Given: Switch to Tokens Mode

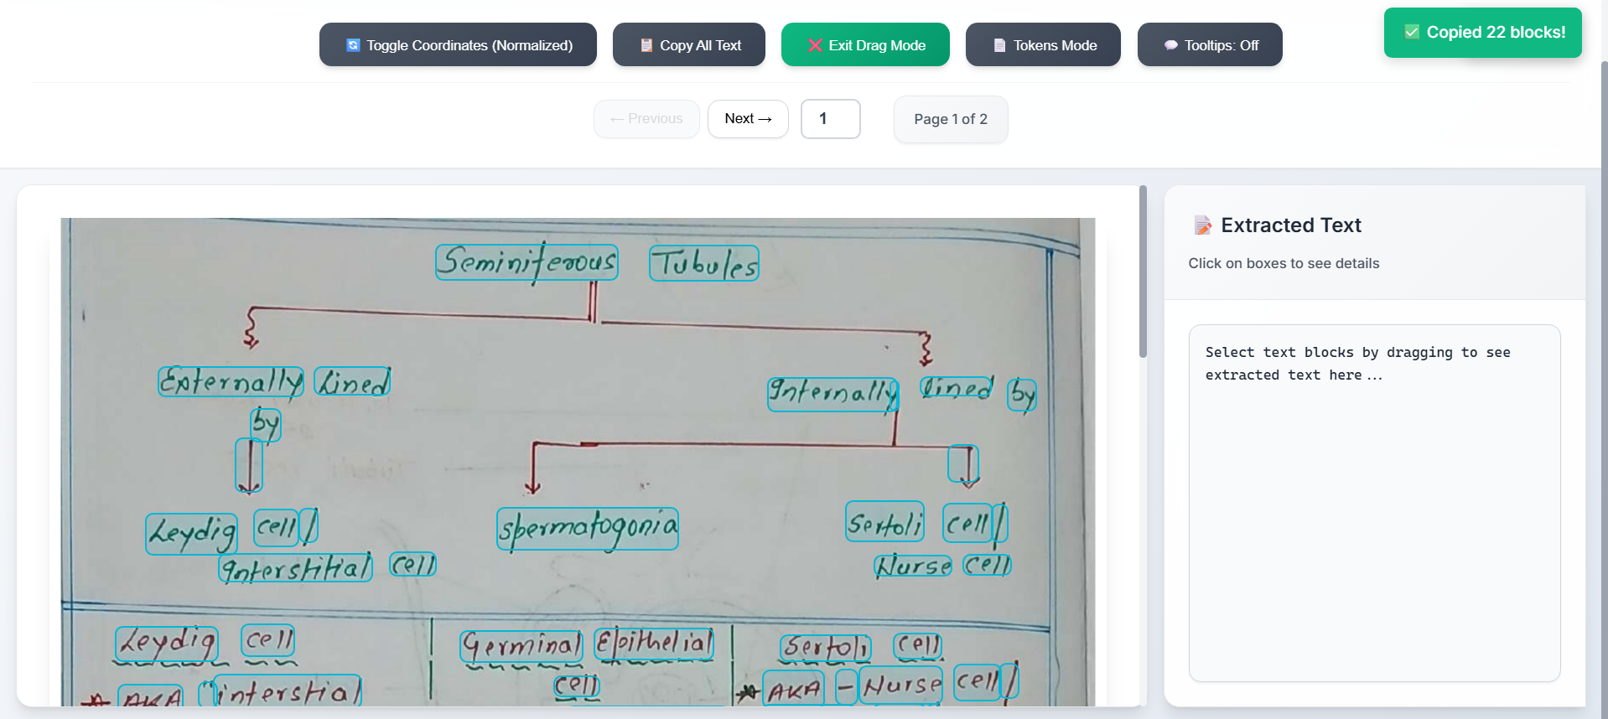Looking at the screenshot, I should coord(1043,45).
